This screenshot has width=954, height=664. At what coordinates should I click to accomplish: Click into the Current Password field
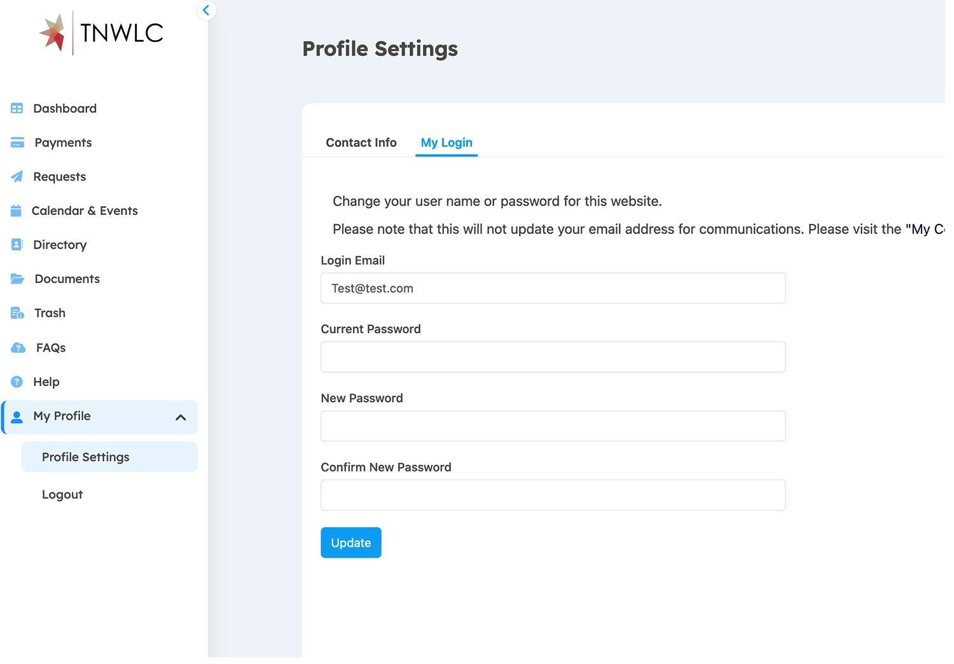[553, 357]
